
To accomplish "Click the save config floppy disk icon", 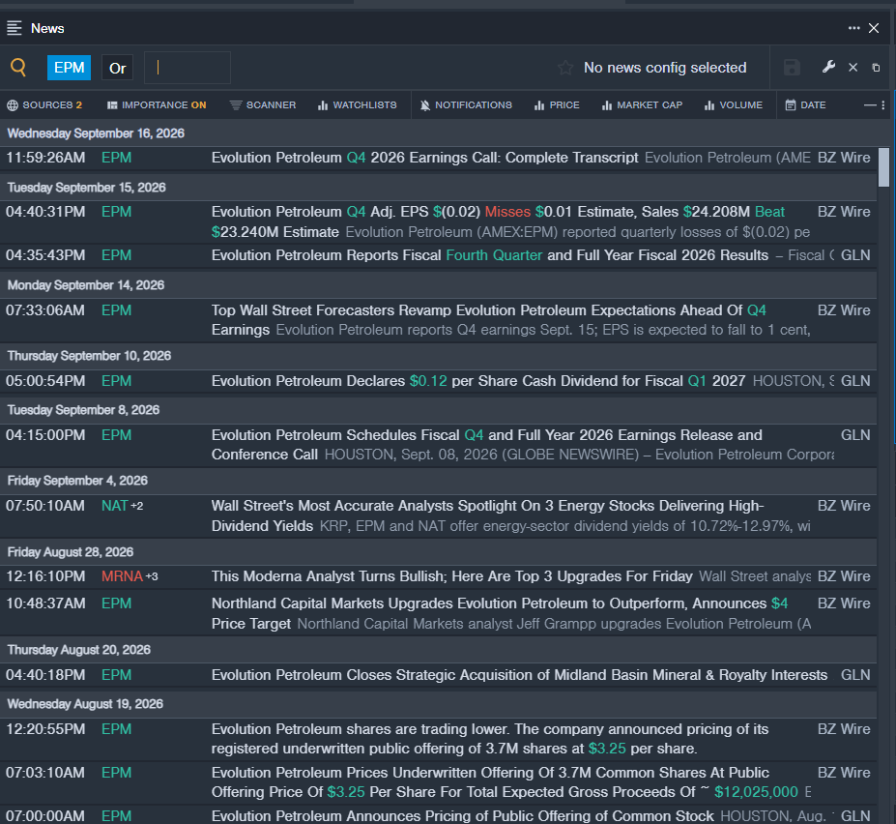I will tap(792, 68).
